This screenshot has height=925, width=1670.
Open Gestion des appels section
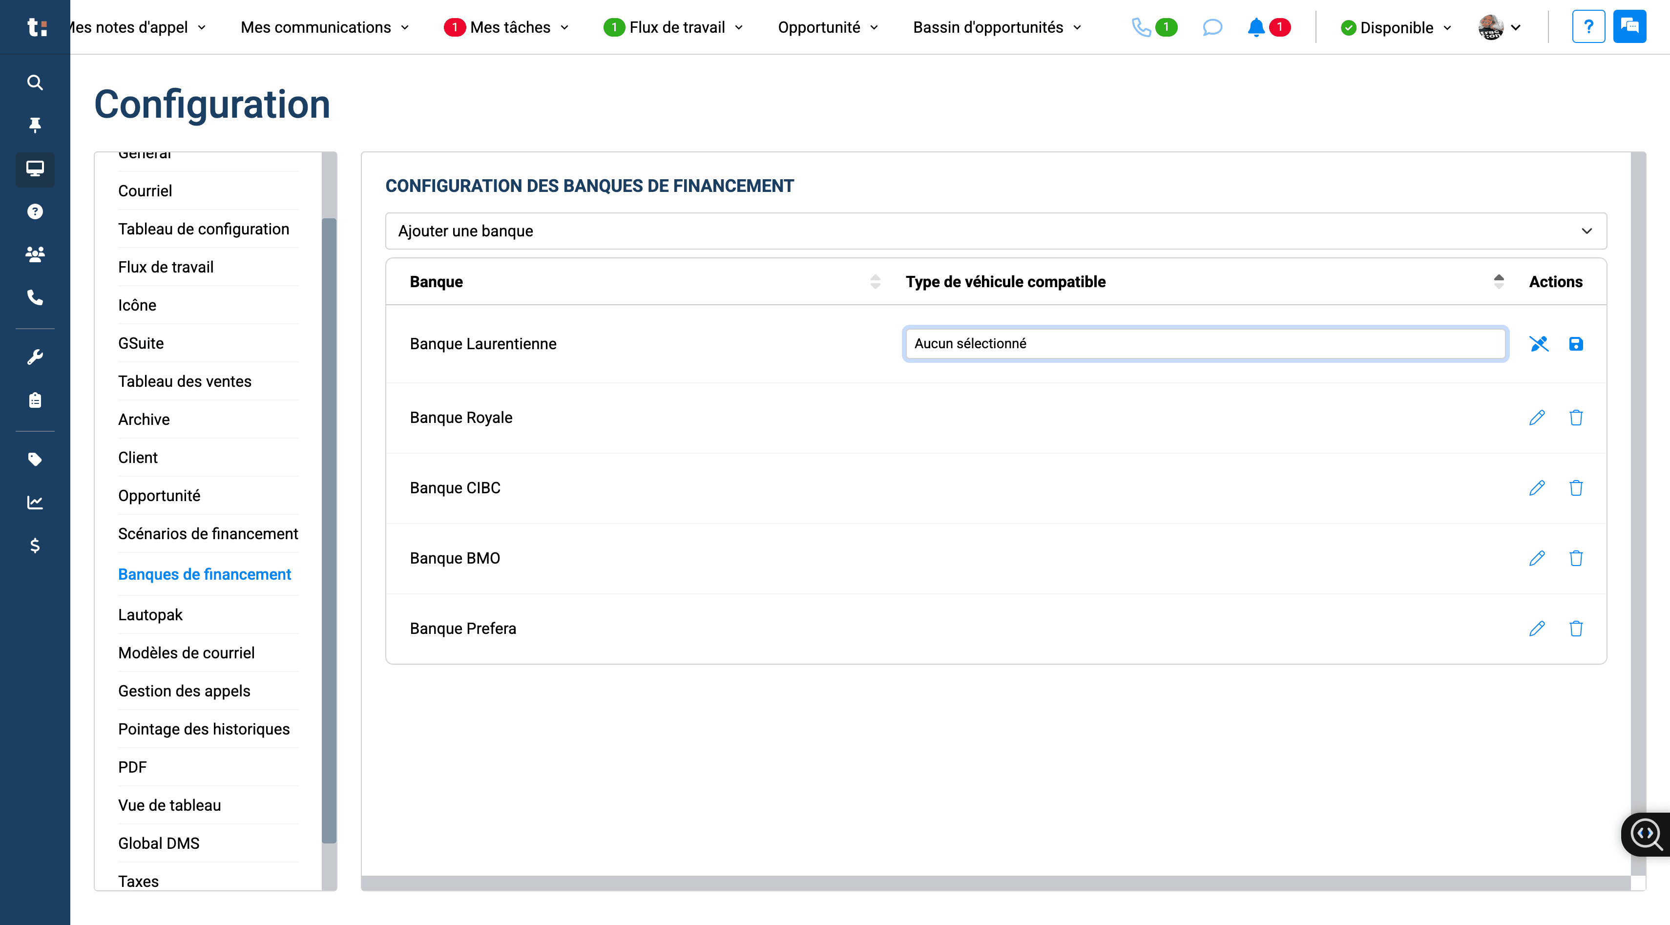[184, 691]
